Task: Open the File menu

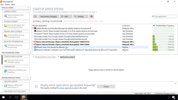Action: point(2,4)
